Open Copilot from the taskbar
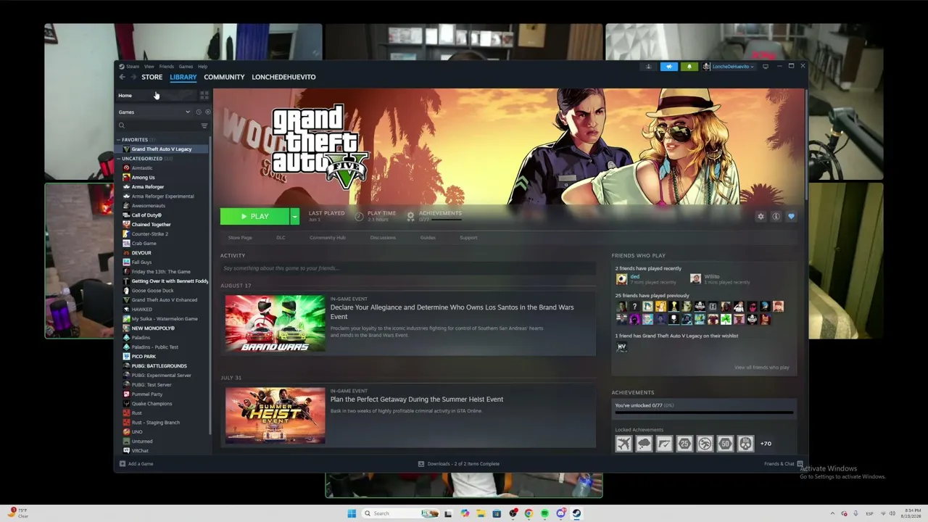Screen dimensions: 928x522 [465, 513]
